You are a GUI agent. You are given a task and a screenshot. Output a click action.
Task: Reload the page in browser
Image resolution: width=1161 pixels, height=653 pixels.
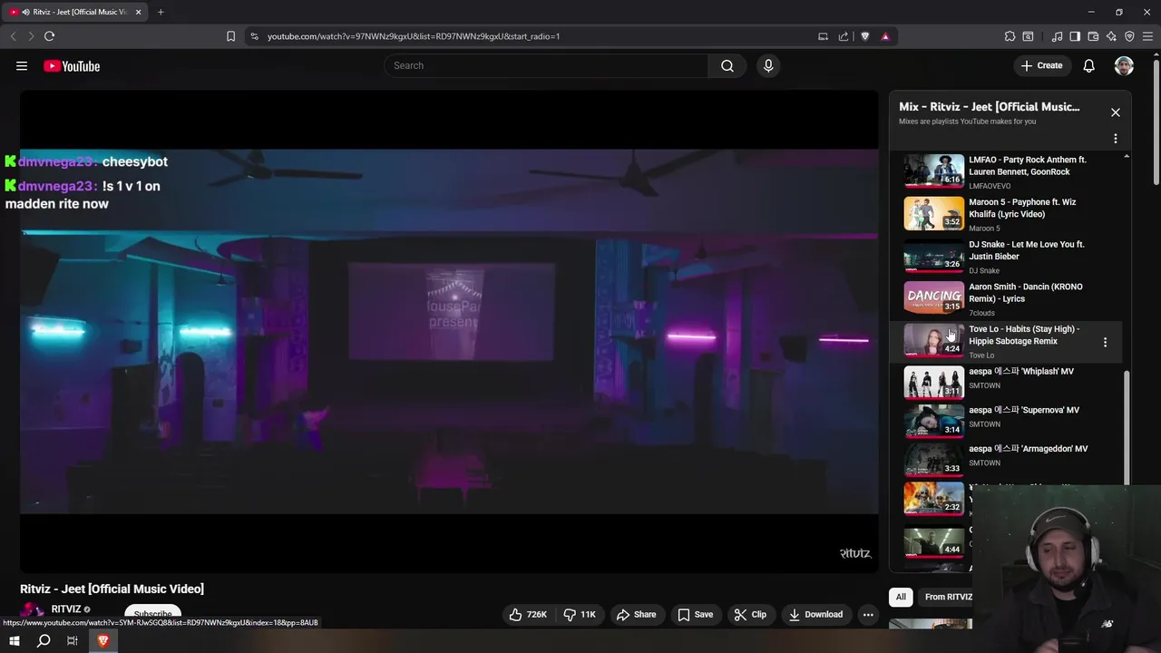(49, 36)
